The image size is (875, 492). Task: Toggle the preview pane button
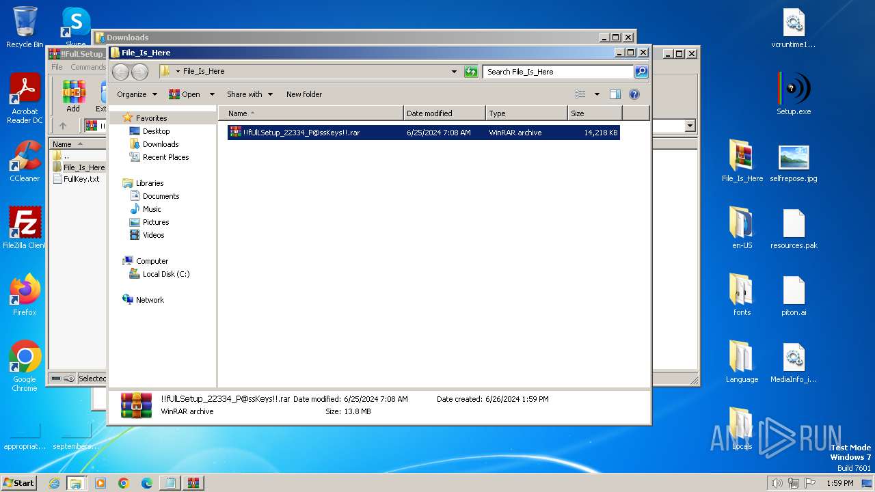(x=615, y=94)
